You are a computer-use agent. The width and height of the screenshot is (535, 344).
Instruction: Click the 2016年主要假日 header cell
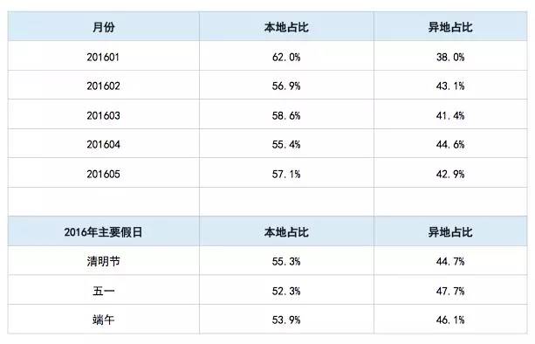tap(103, 232)
